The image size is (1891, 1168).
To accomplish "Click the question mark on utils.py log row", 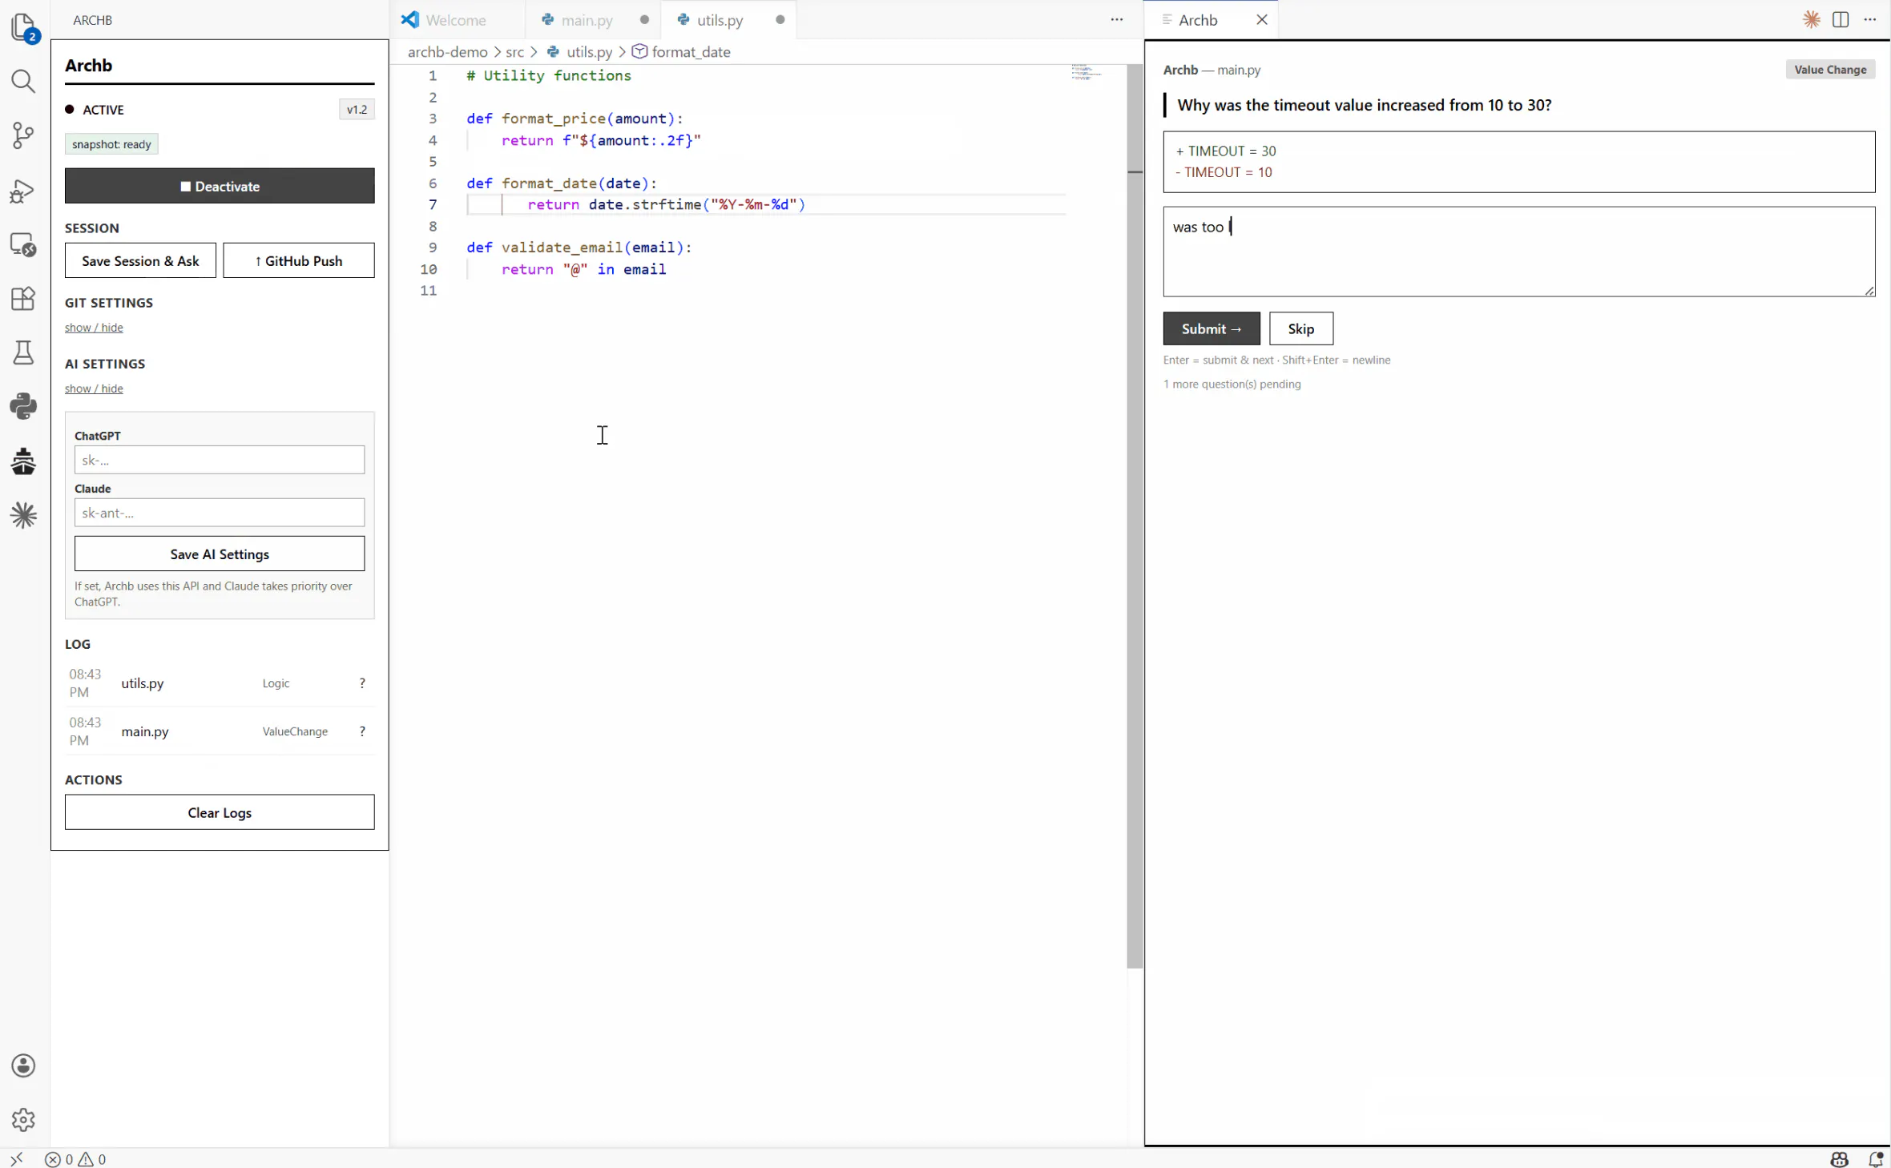I will pyautogui.click(x=362, y=683).
